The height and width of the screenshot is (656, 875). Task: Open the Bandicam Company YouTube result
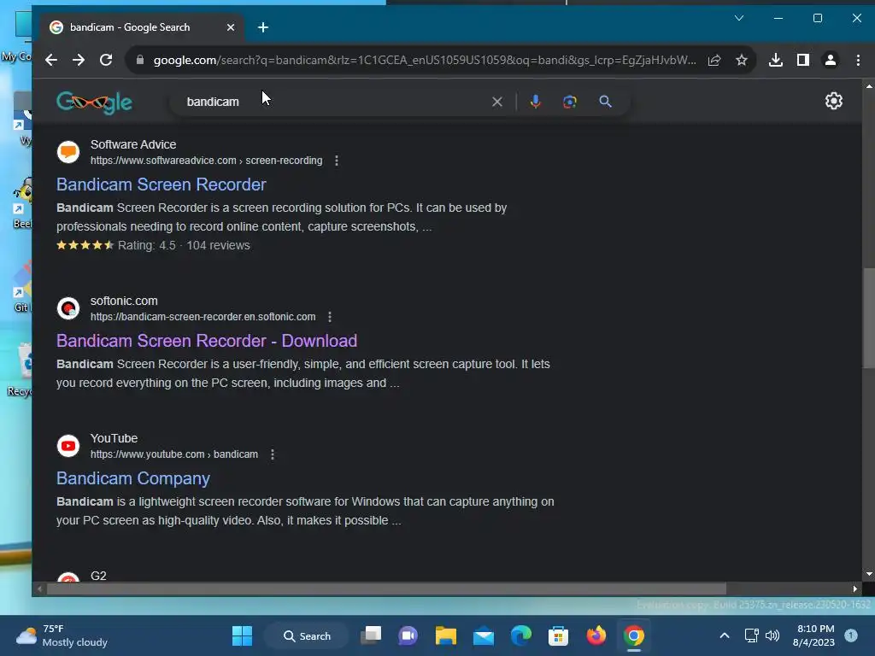(x=132, y=478)
